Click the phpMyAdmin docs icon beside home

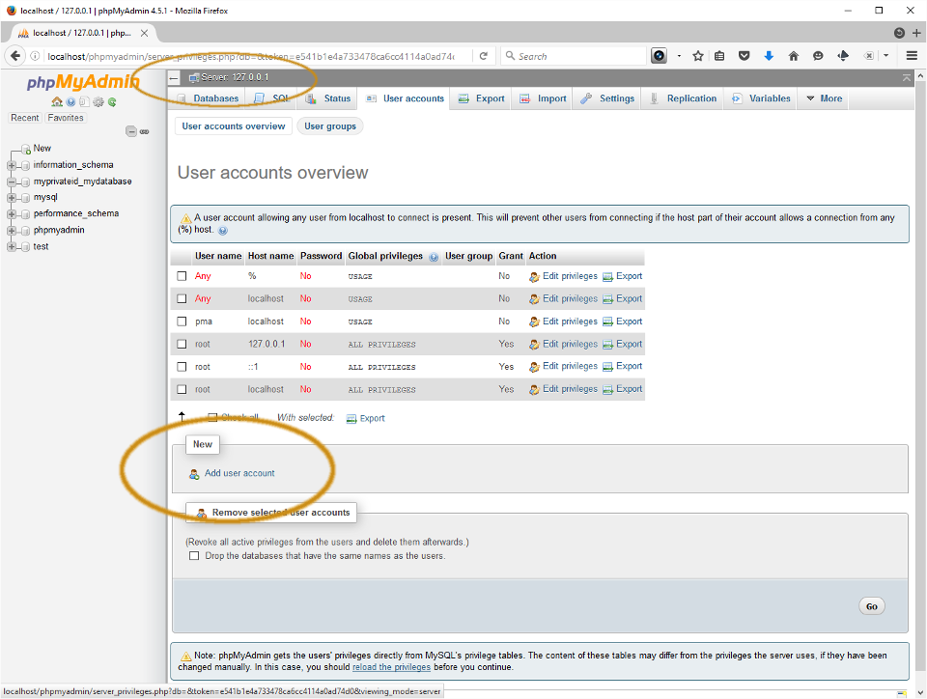pos(70,101)
